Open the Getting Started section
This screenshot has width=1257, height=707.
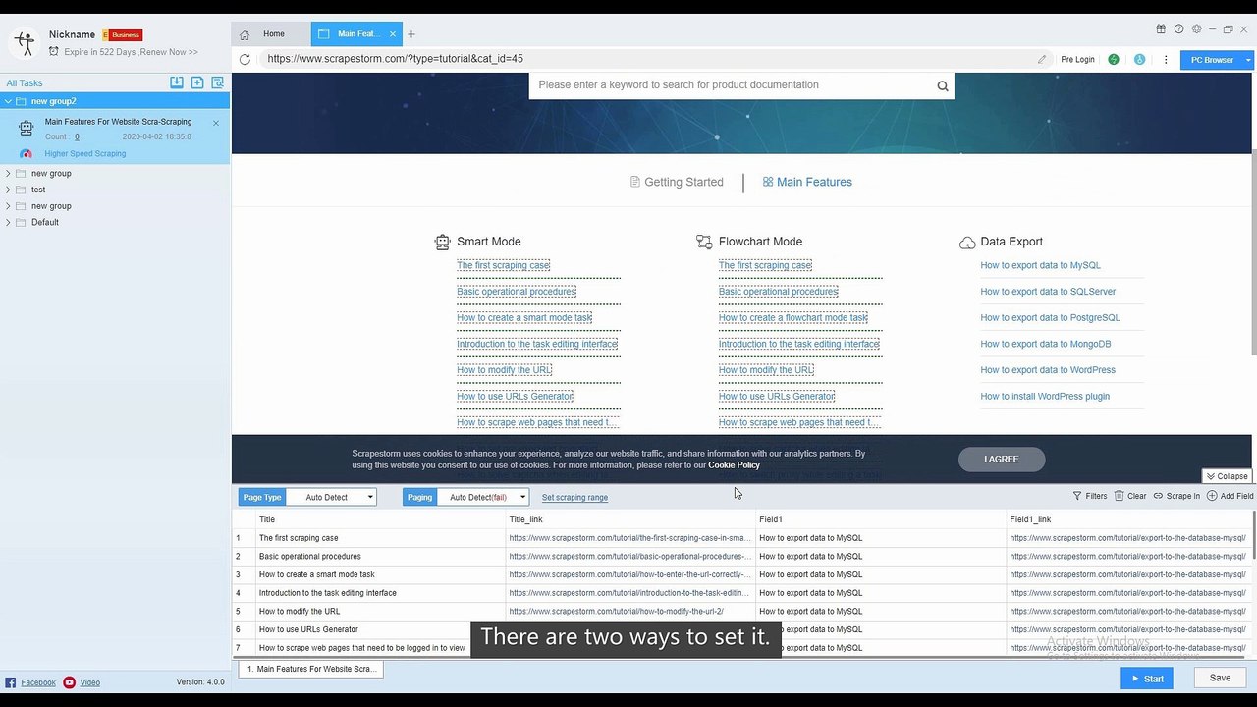(x=677, y=182)
